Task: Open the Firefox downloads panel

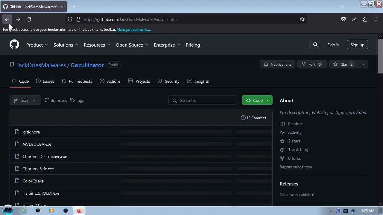Action: click(x=354, y=19)
